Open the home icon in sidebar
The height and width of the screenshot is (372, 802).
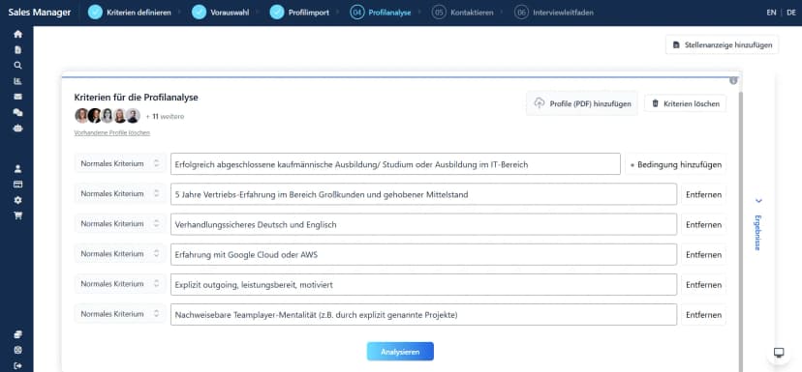17,34
